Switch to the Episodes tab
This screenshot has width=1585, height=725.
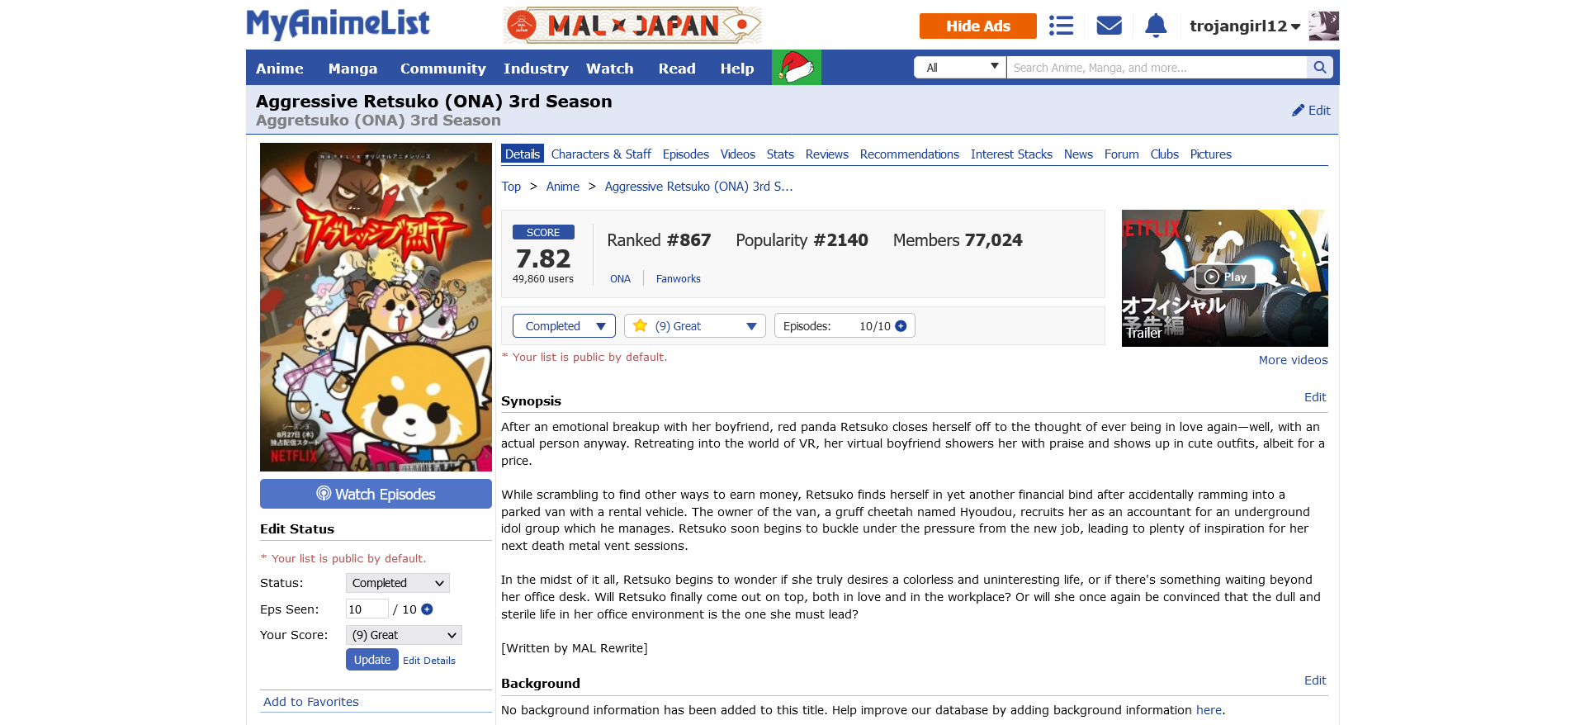(x=686, y=154)
